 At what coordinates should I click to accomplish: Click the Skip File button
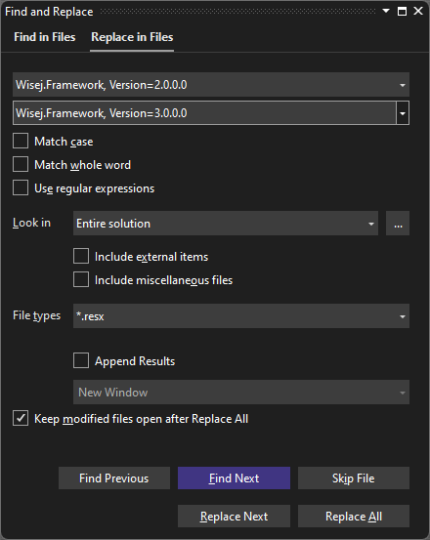354,478
